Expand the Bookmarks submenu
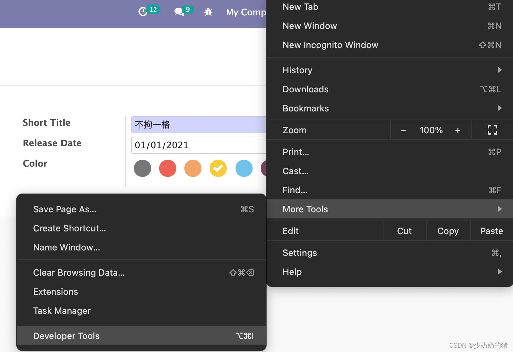 pos(499,108)
